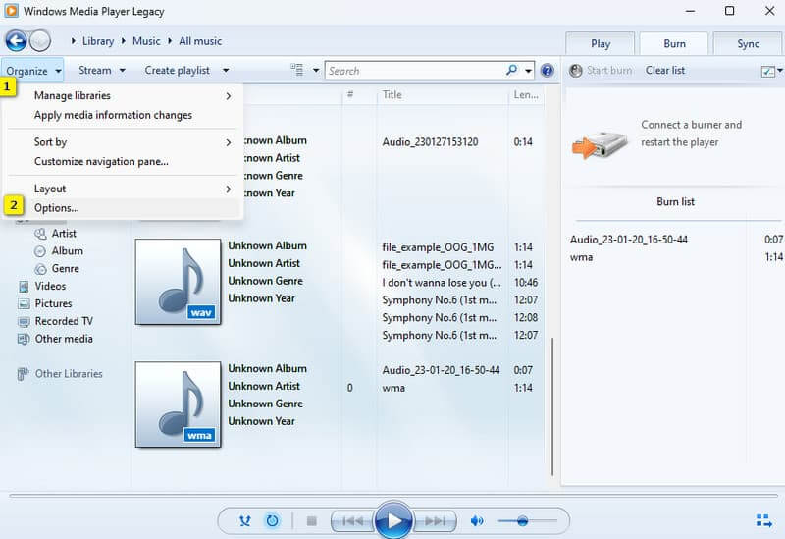
Task: Start playing with the Play button
Action: (x=393, y=521)
